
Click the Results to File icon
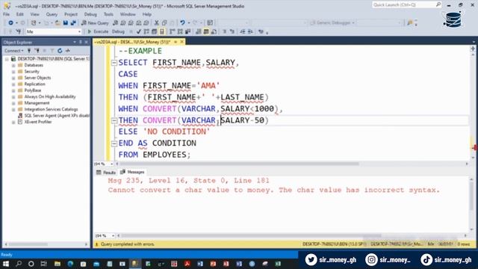214,31
